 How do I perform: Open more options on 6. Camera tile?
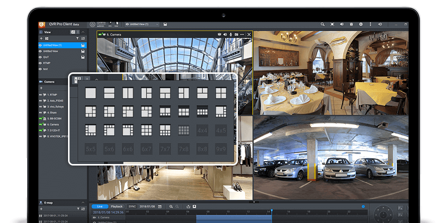242,34
